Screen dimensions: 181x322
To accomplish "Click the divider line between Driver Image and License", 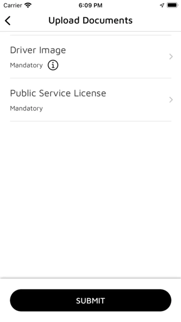I will coord(91,78).
